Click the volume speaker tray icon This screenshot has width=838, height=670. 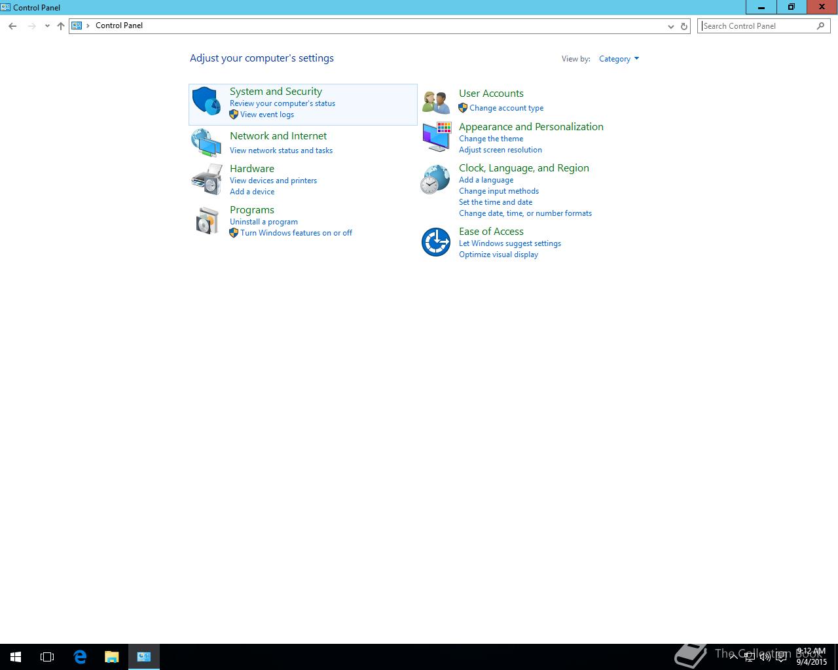[x=765, y=656]
